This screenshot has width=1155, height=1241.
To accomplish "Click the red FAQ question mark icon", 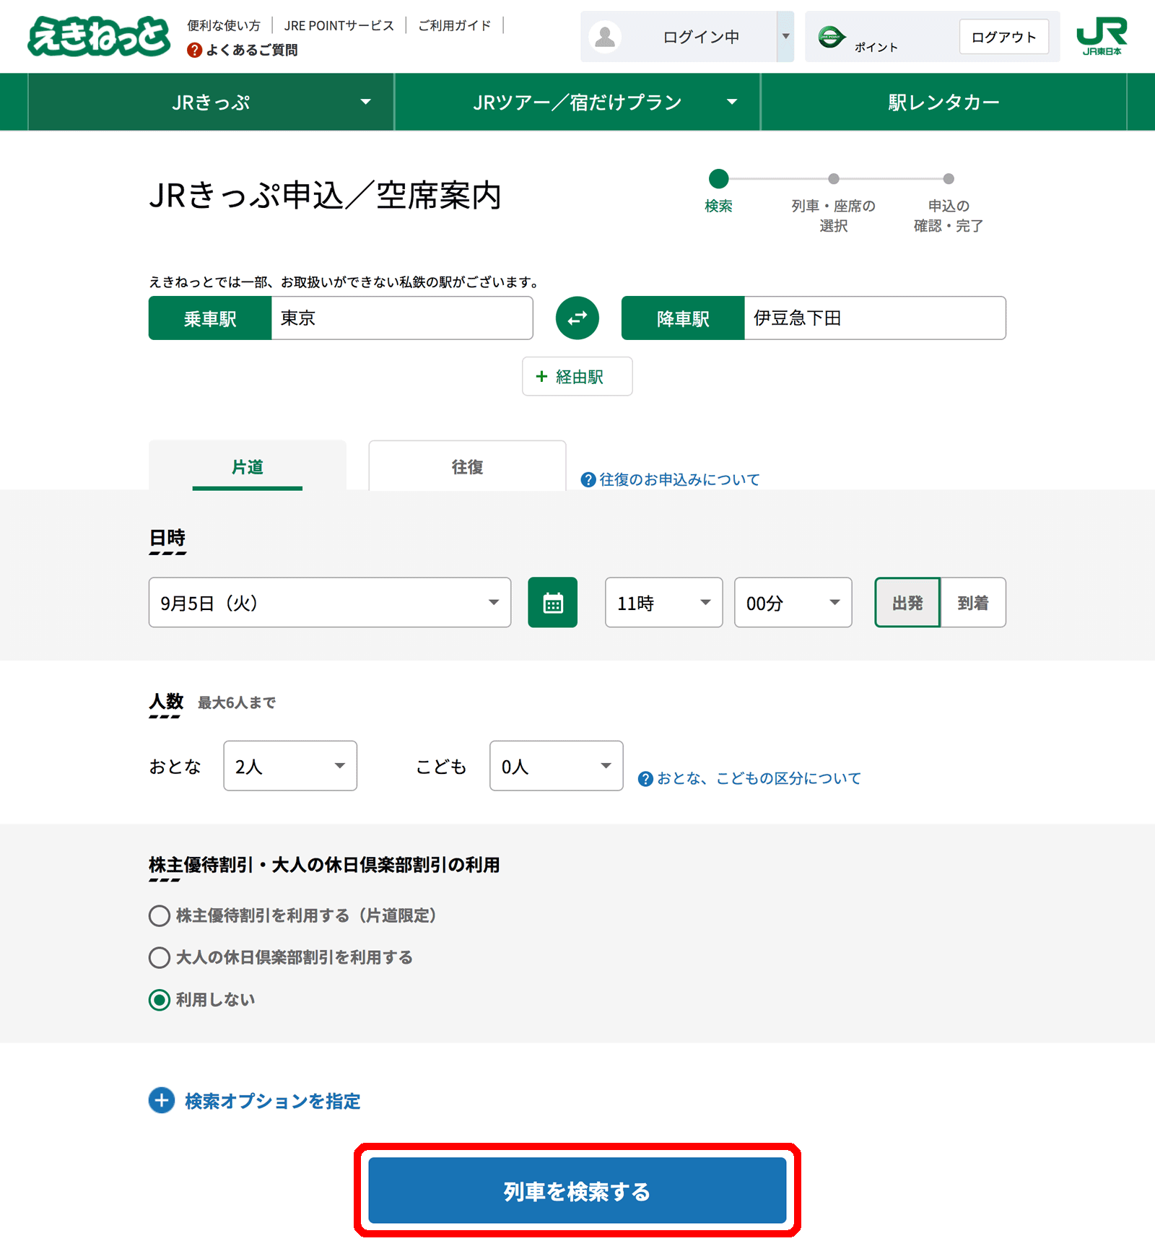I will [194, 50].
